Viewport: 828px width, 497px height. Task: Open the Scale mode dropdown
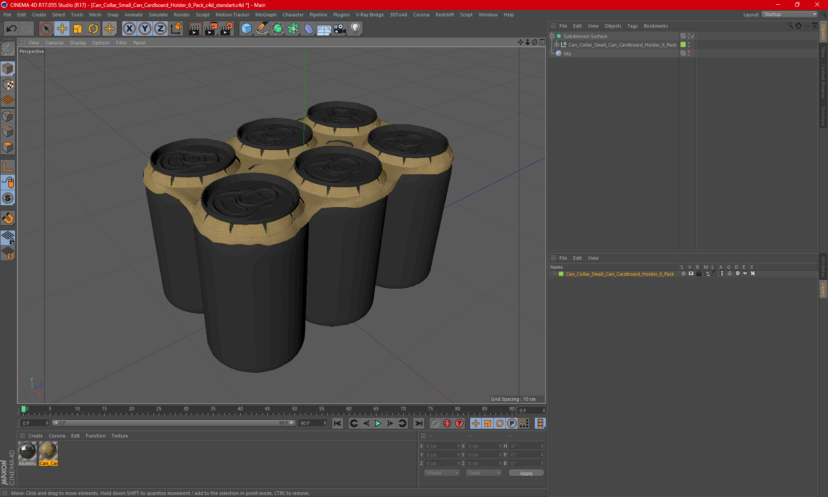point(484,473)
